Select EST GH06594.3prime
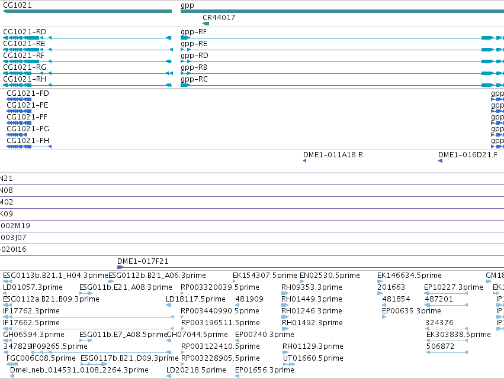 34,335
